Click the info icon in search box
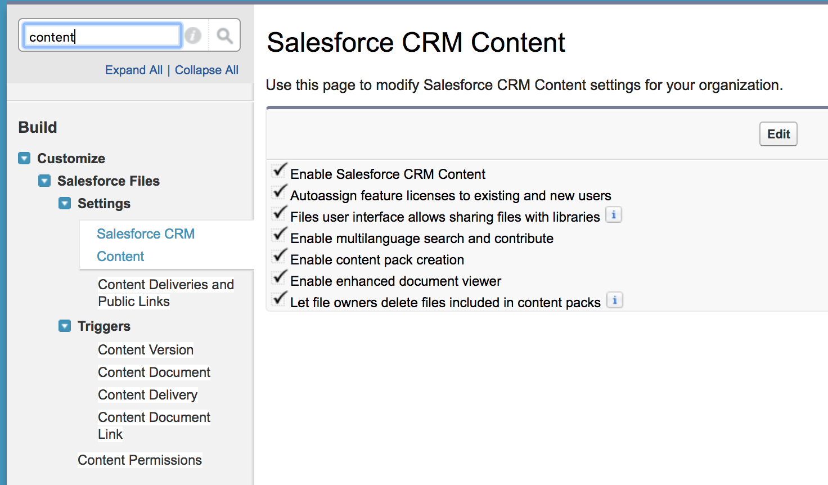Screen dimensions: 828x485 193,35
